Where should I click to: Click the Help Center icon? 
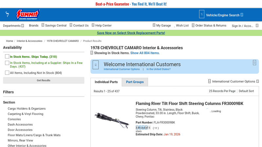(93, 25)
